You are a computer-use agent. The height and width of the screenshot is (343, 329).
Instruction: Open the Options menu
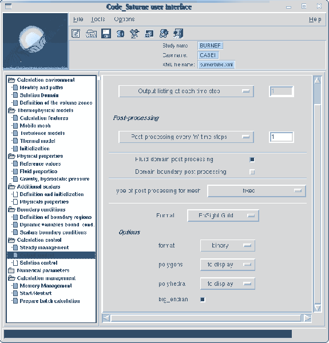coord(124,19)
